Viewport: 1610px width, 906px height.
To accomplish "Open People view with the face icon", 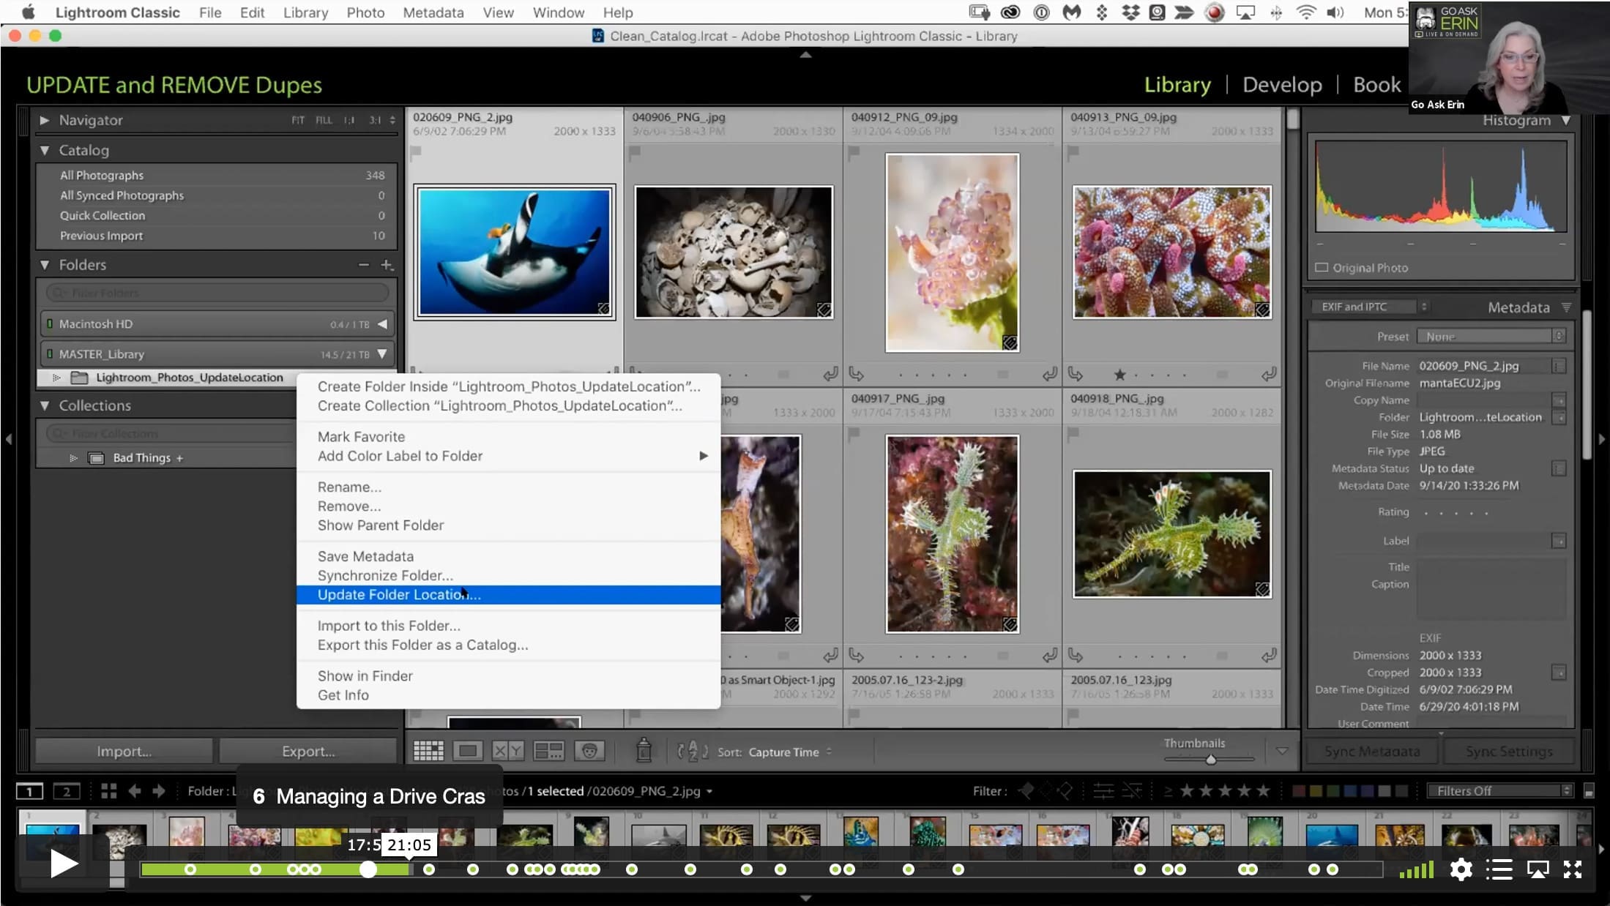I will coord(589,751).
